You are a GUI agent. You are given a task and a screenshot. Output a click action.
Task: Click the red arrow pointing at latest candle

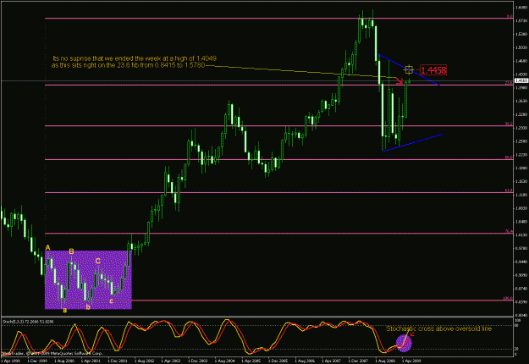coord(400,81)
